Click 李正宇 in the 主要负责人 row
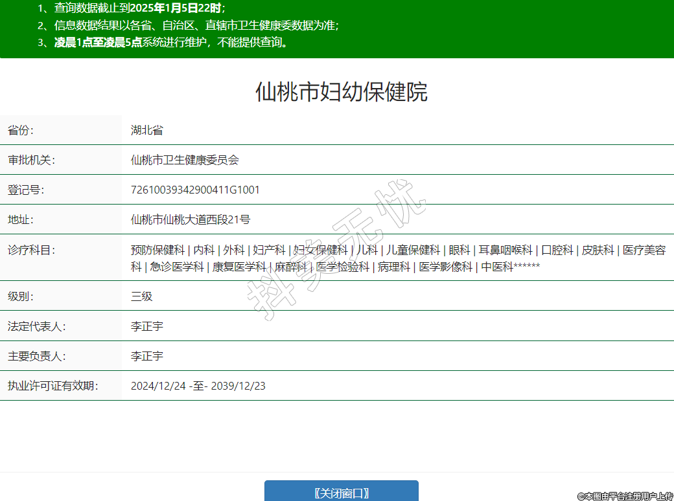This screenshot has width=674, height=501. point(147,356)
